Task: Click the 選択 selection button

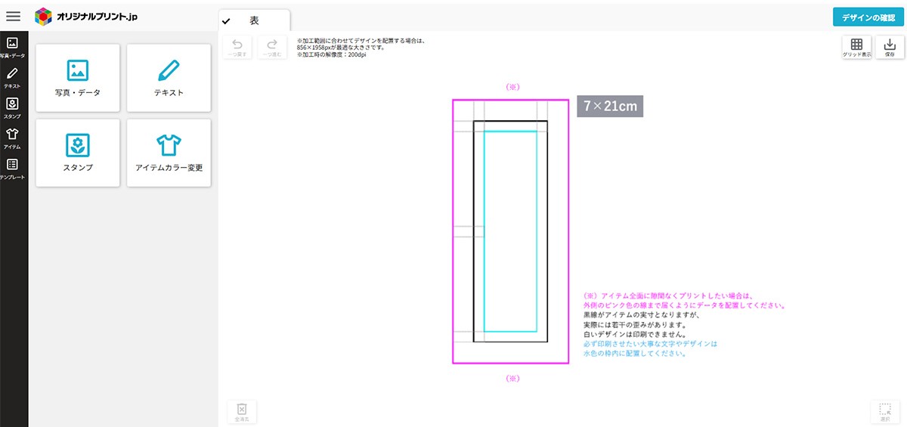Action: [x=884, y=410]
